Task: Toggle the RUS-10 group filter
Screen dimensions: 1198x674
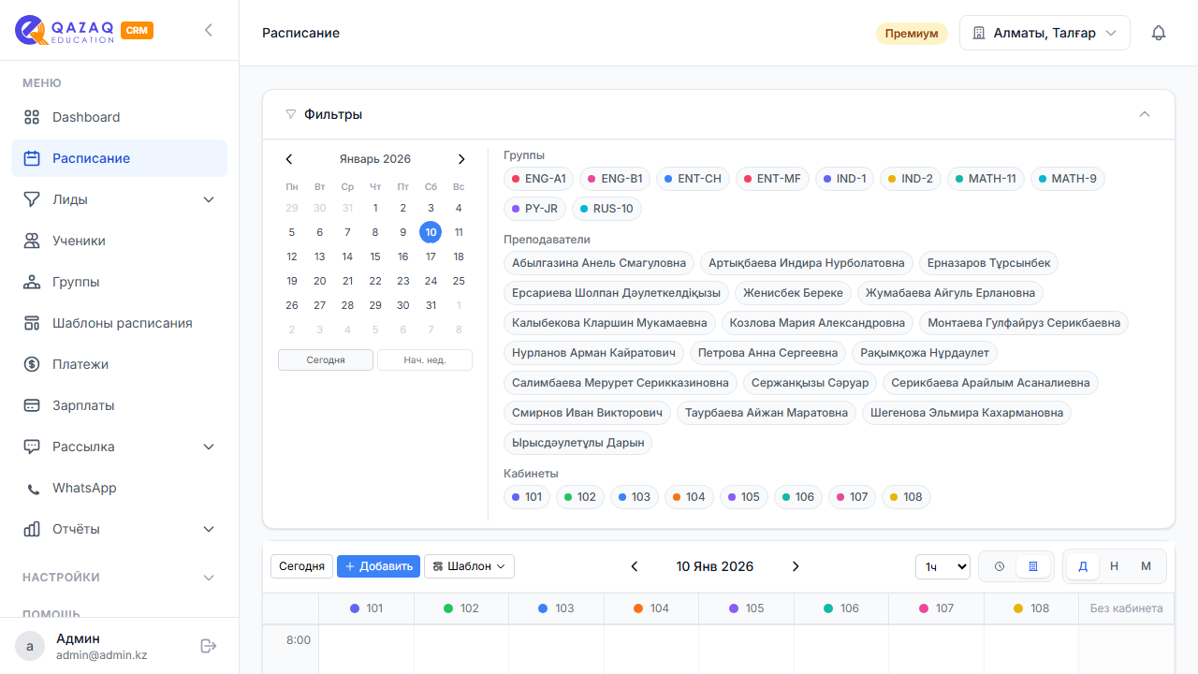Action: coord(606,209)
